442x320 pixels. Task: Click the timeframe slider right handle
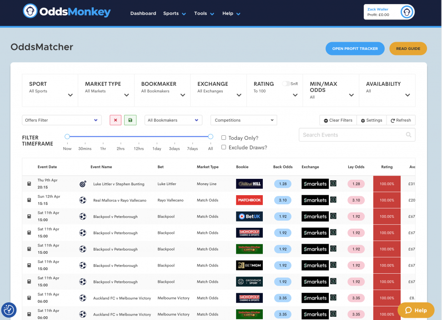click(211, 137)
